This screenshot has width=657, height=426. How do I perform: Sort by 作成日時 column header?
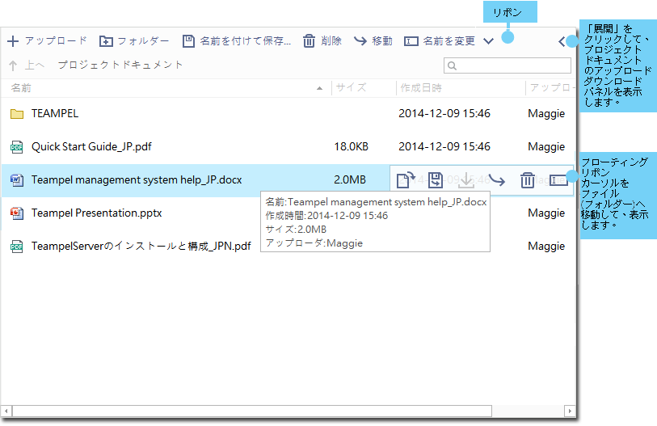tap(421, 87)
